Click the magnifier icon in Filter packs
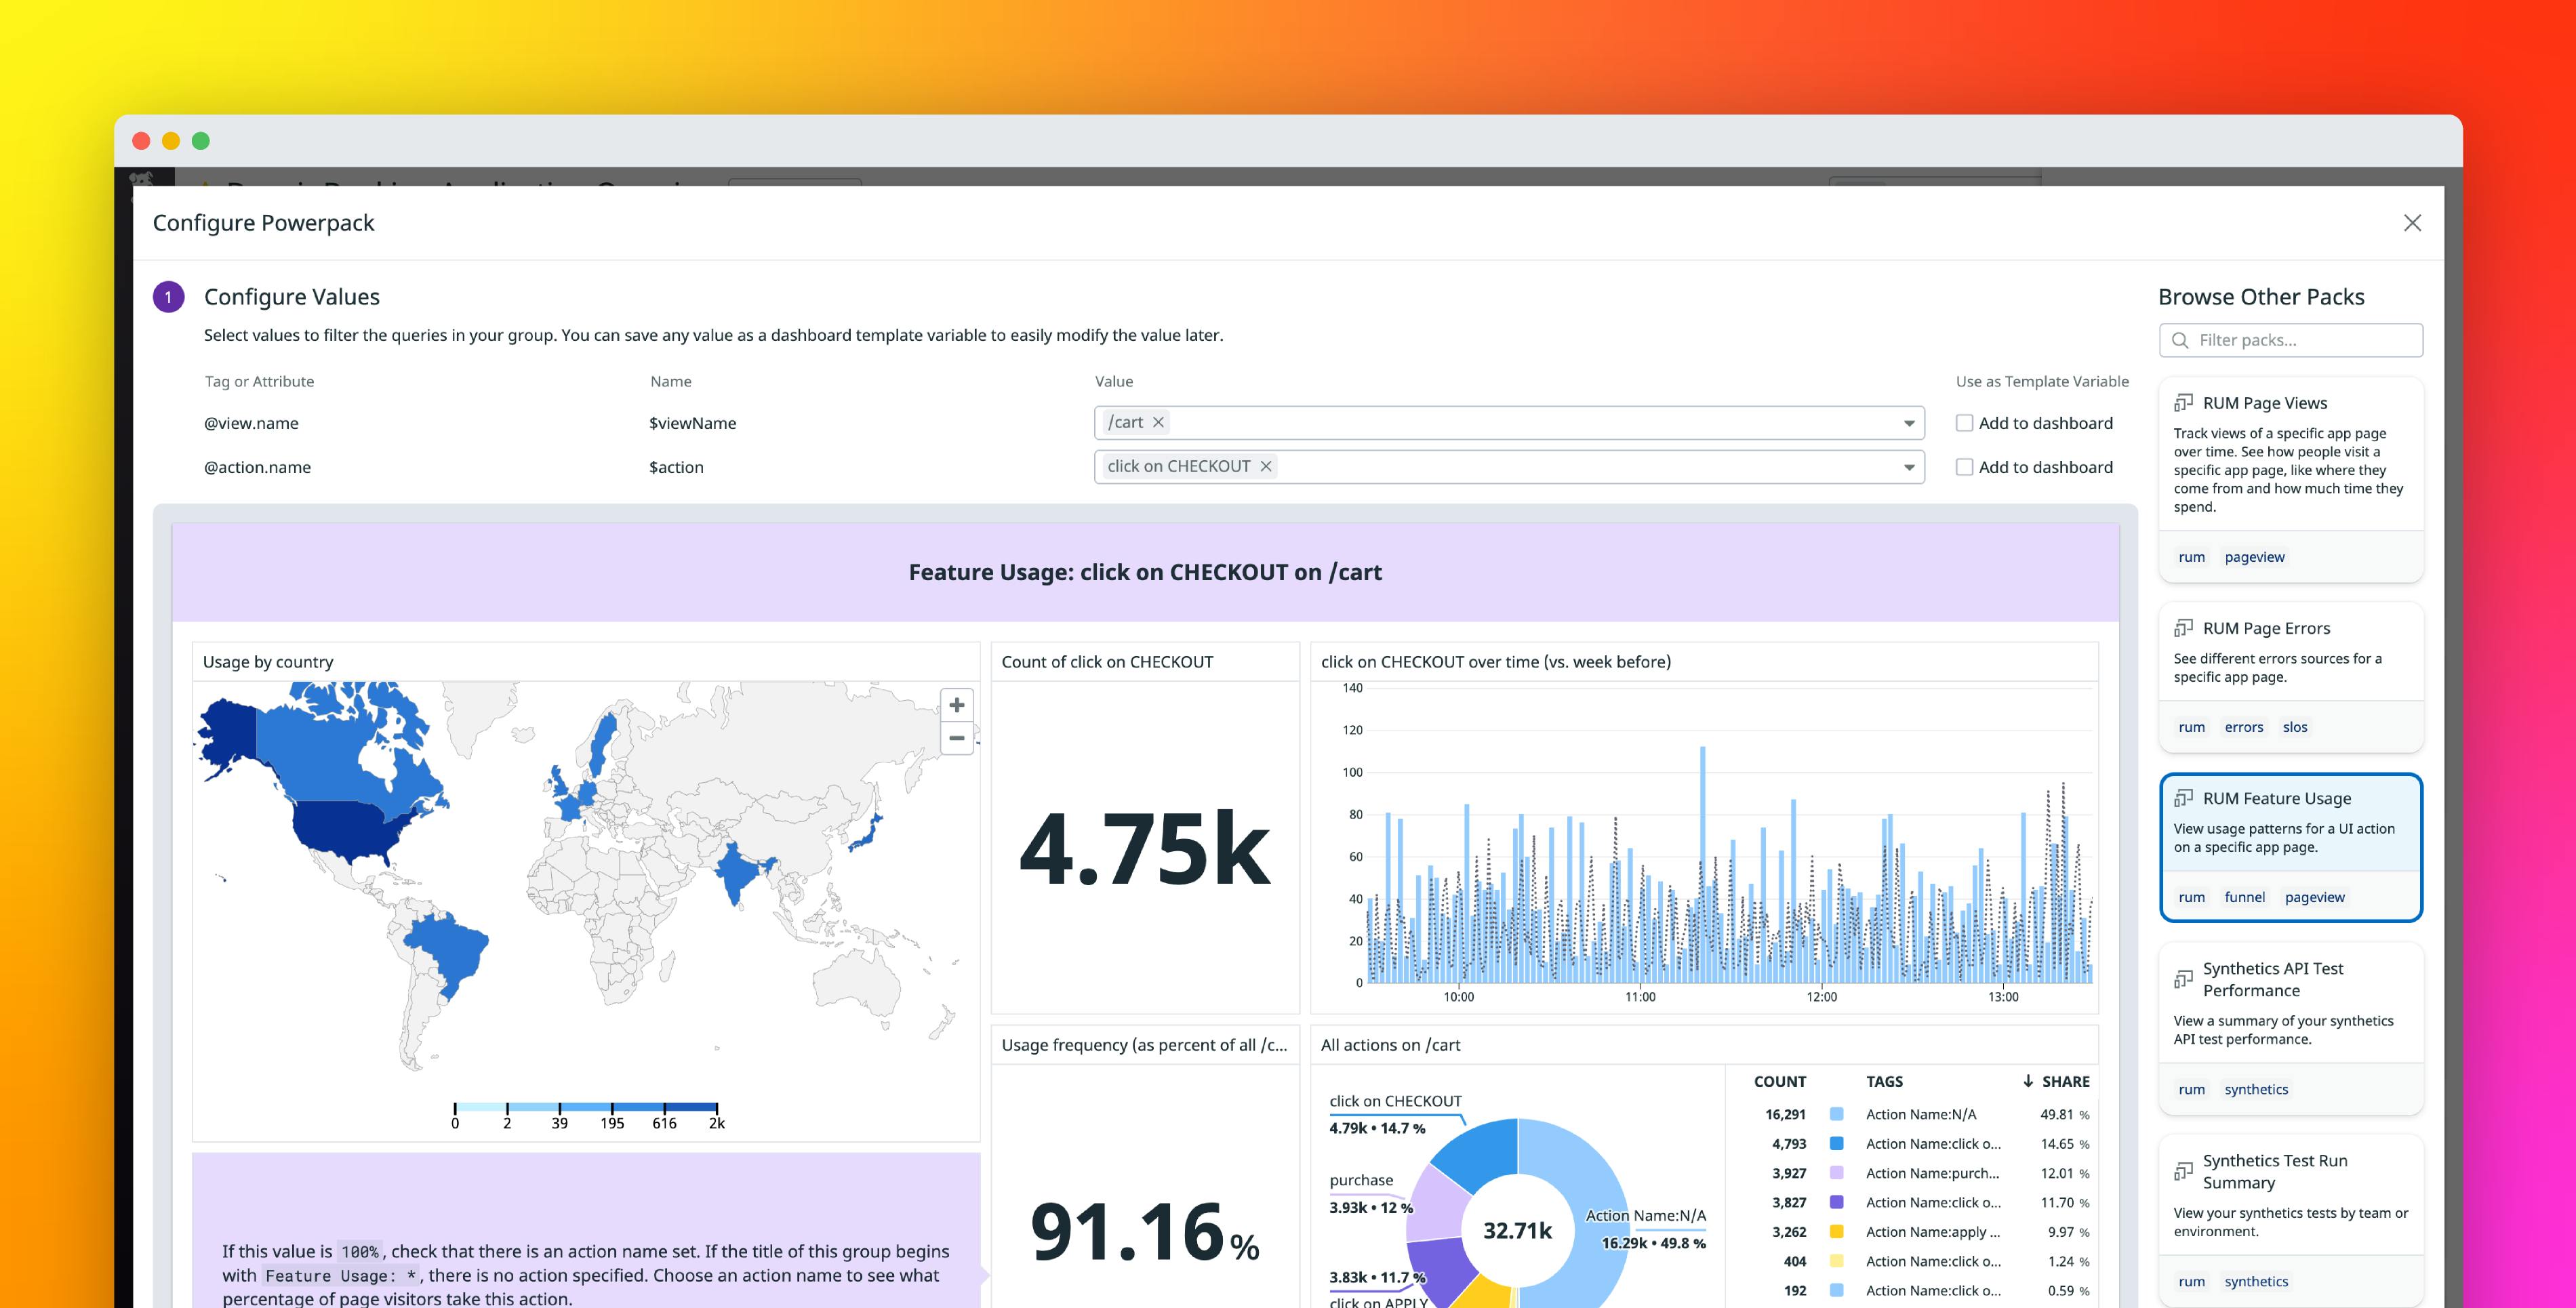 pos(2180,340)
